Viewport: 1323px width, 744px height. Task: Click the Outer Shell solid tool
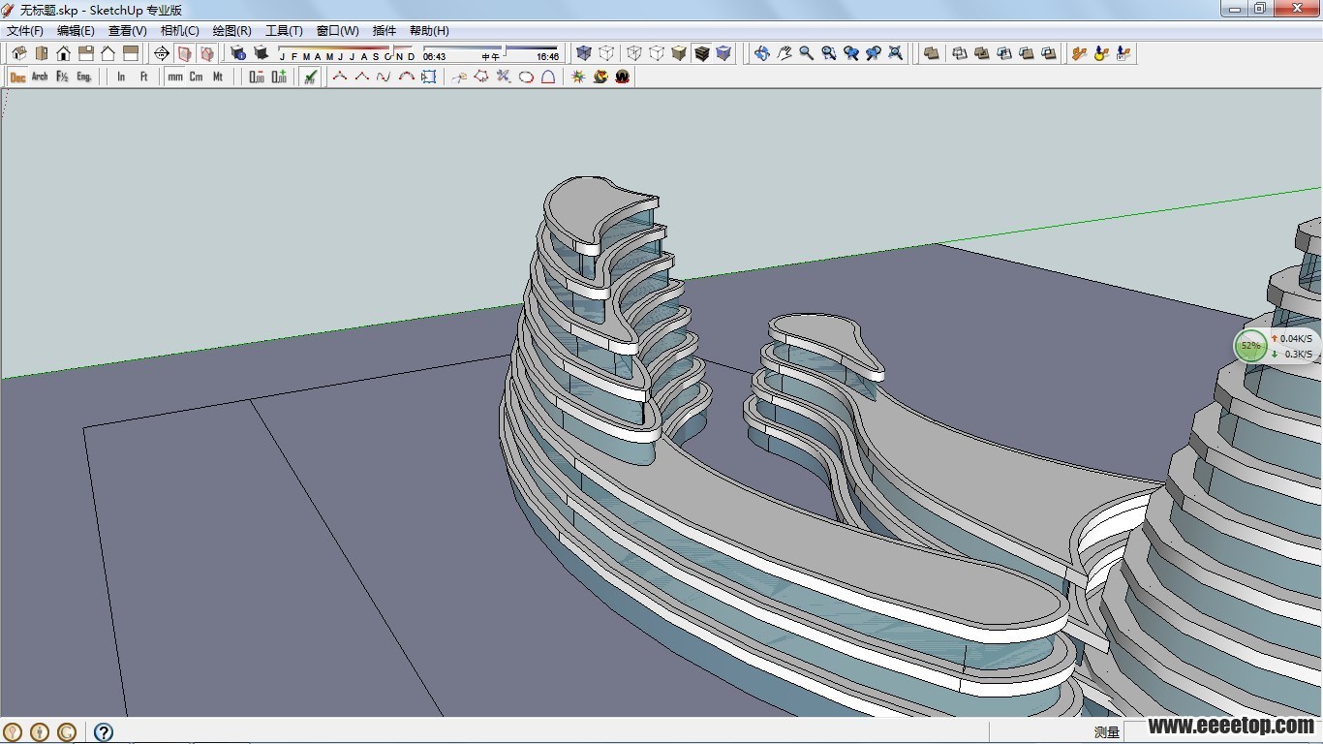click(932, 53)
